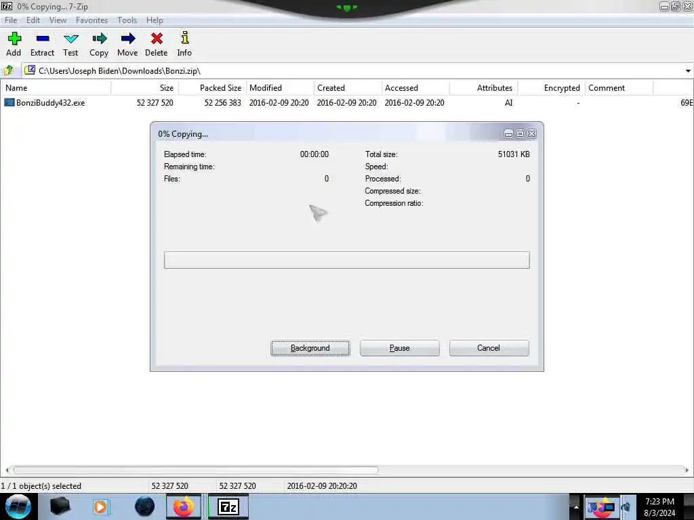Open the View menu
The height and width of the screenshot is (520, 694).
[58, 20]
